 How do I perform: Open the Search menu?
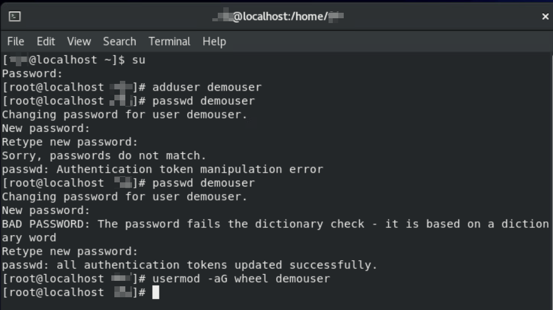click(x=119, y=41)
